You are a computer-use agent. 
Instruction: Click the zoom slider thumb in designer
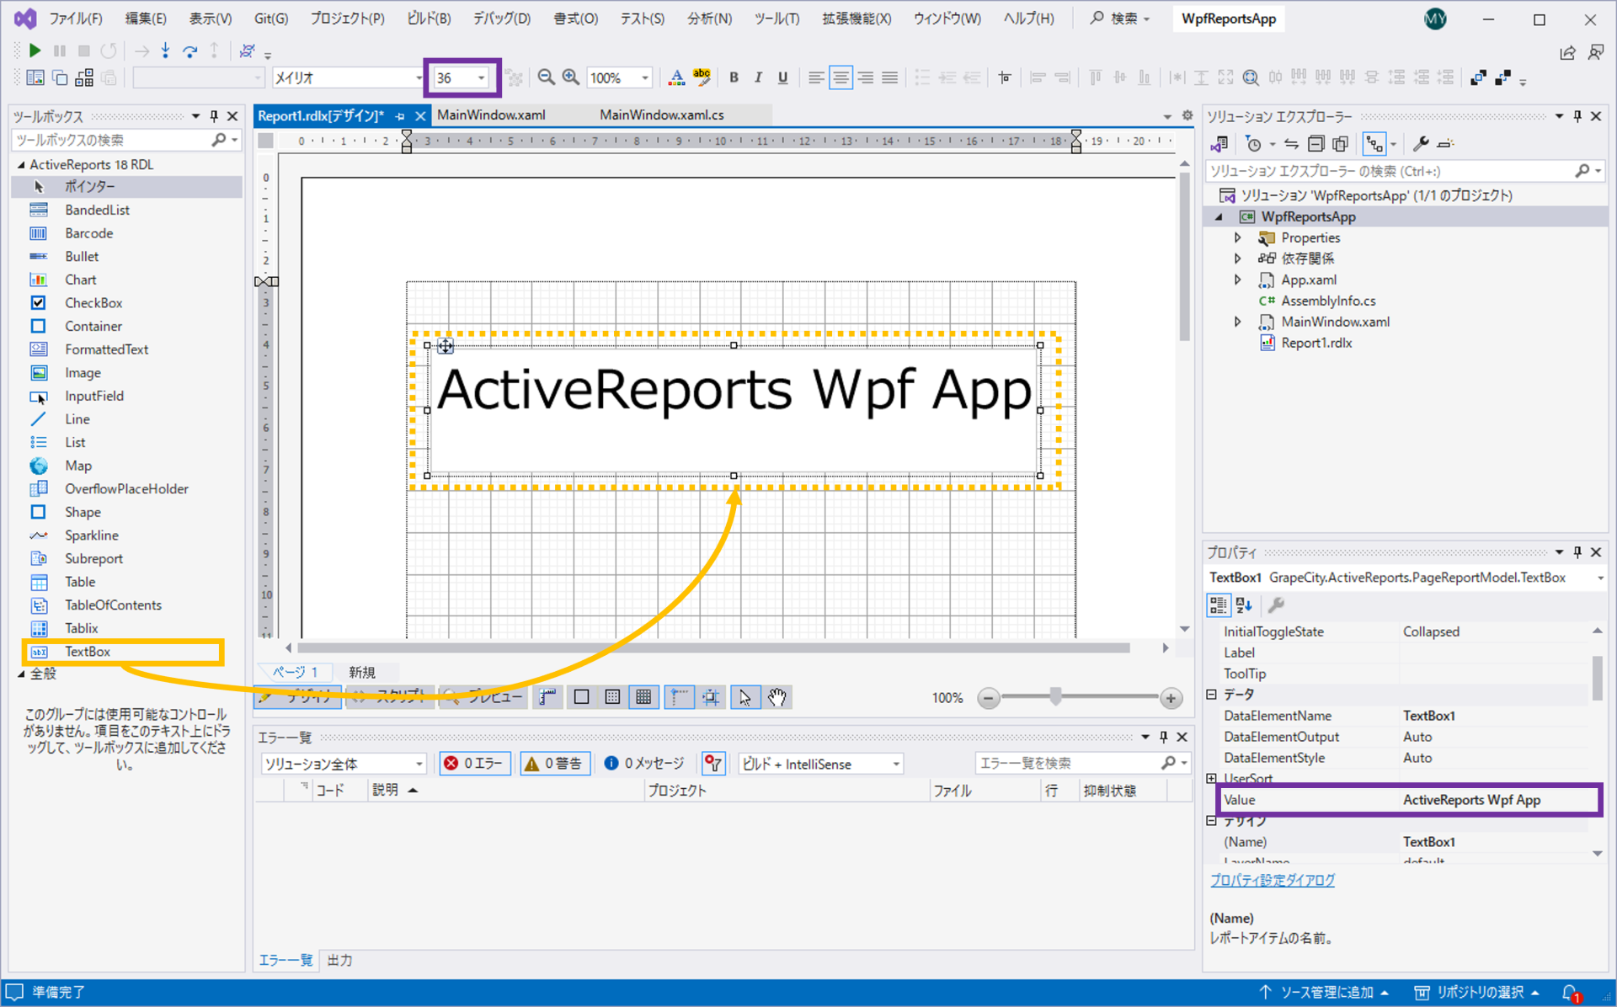point(1055,697)
